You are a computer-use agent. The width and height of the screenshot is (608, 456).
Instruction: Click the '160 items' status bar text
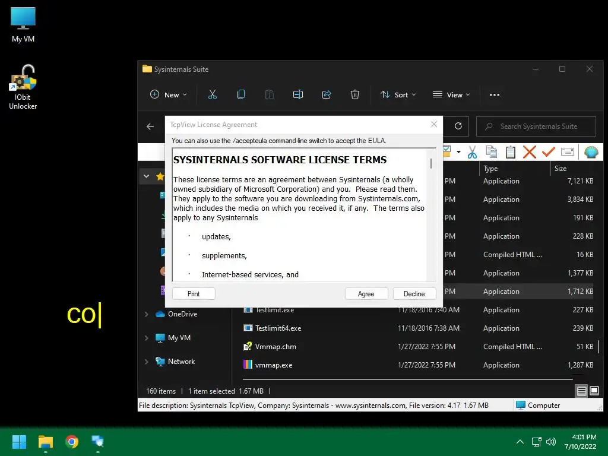[x=160, y=391]
